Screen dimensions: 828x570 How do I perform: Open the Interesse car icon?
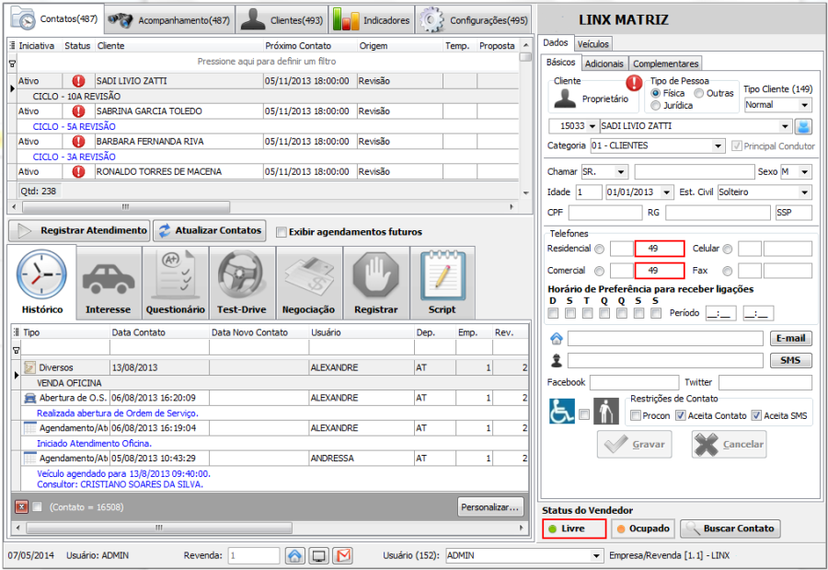pos(109,277)
